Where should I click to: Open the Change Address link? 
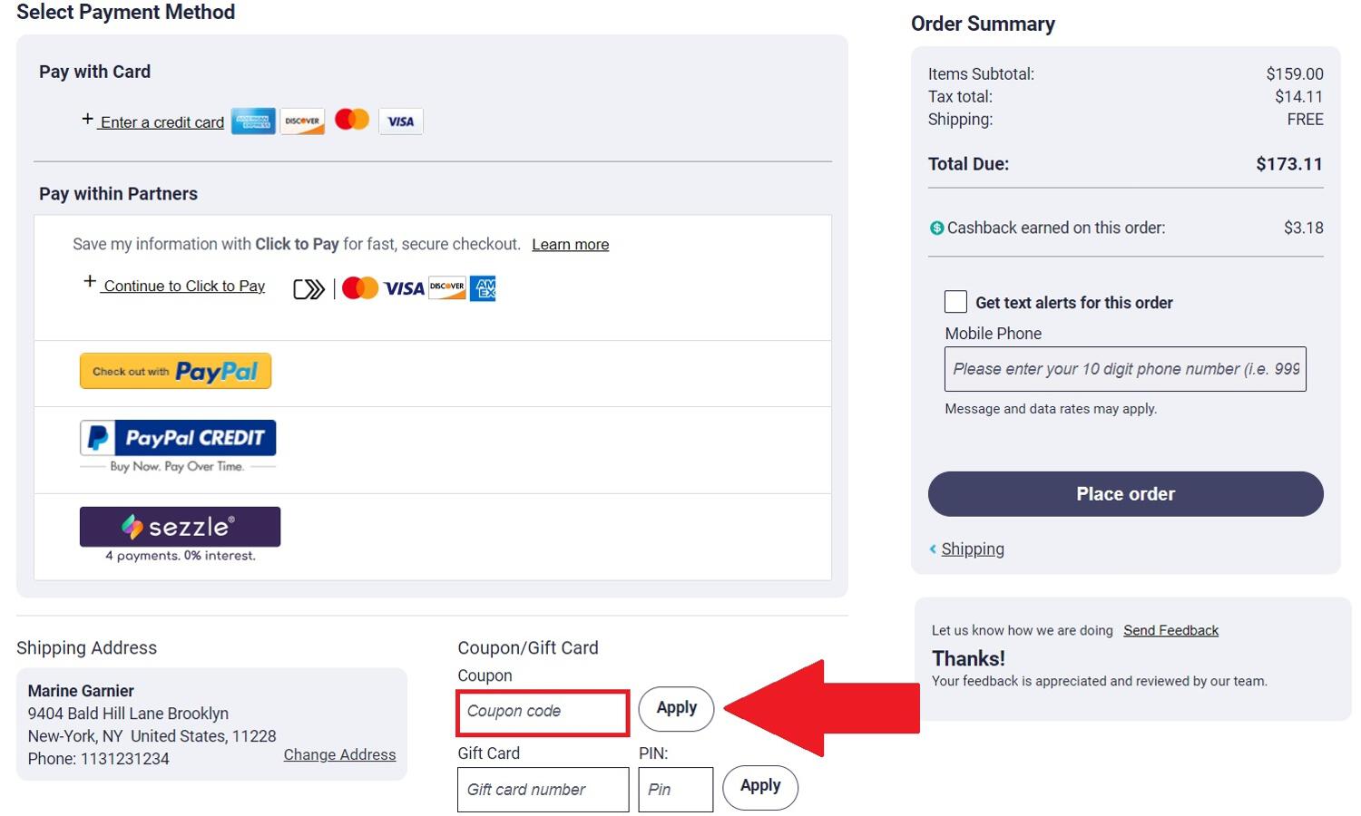(x=339, y=754)
